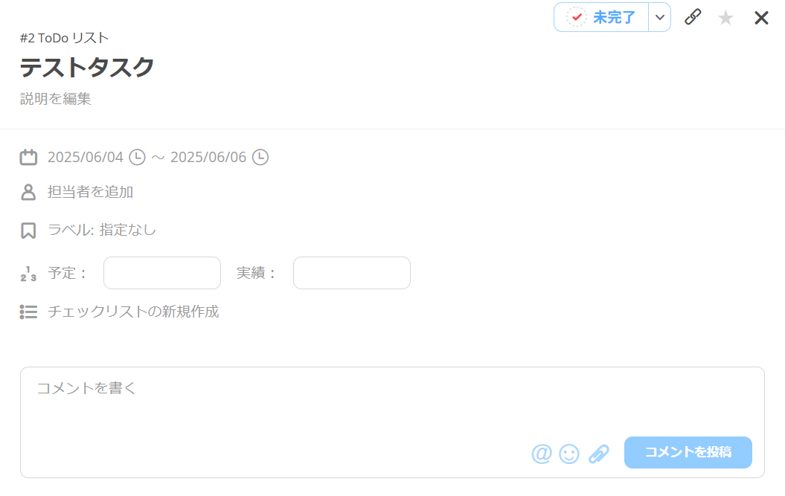Viewport: 785px width, 496px height.
Task: Open end date 2025/06/06
Action: [208, 157]
